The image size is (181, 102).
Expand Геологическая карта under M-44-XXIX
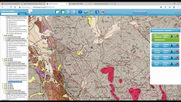coord(4,62)
